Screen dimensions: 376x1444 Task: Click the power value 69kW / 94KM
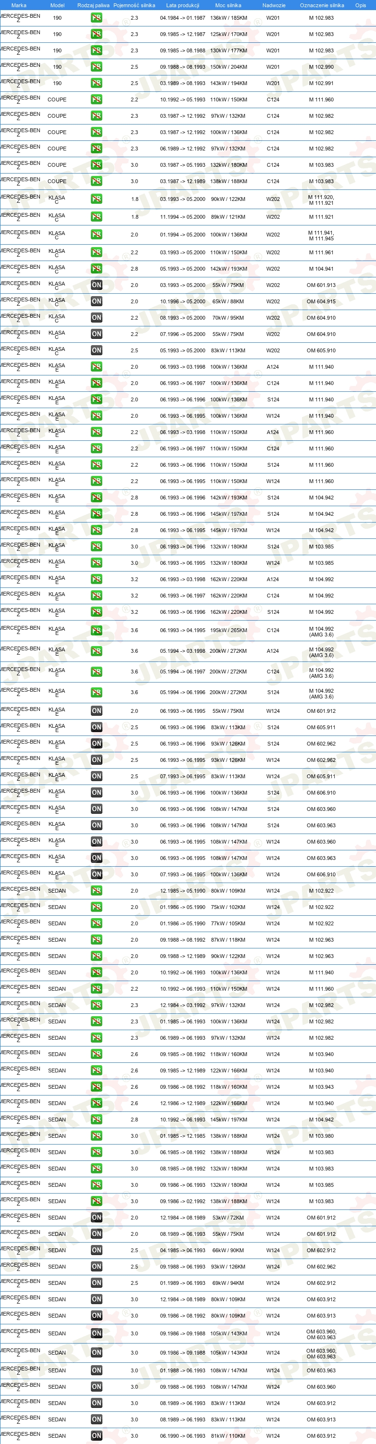coord(228,1282)
